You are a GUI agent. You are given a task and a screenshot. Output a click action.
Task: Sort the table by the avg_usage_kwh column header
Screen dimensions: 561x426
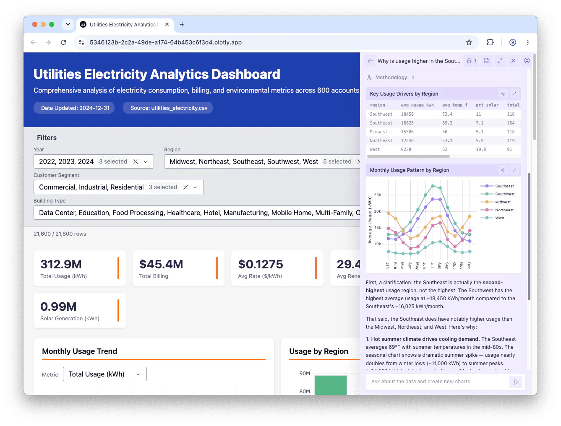pos(417,105)
